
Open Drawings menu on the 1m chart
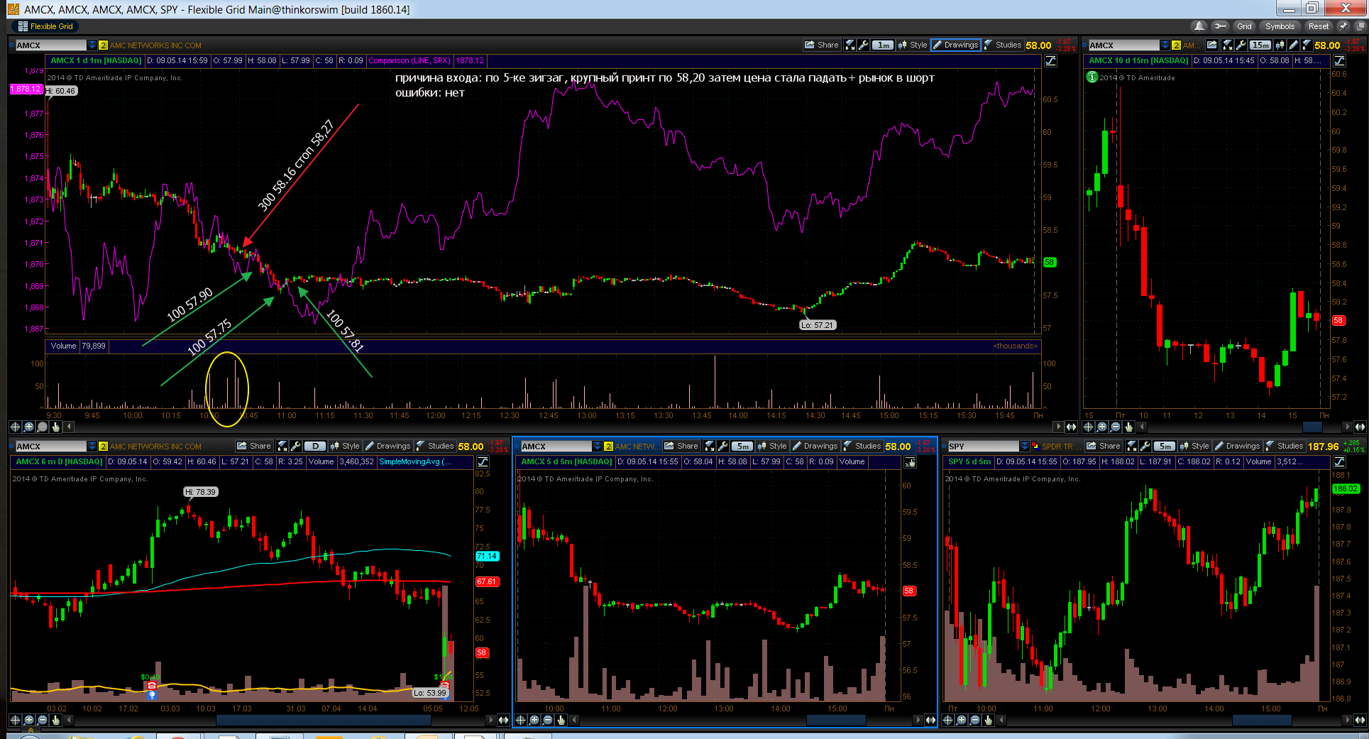(x=955, y=45)
